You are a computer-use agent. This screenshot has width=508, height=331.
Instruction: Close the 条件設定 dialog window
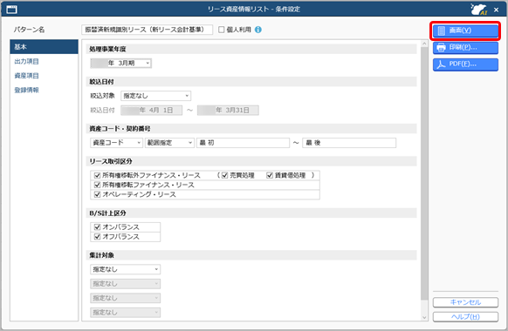496,10
